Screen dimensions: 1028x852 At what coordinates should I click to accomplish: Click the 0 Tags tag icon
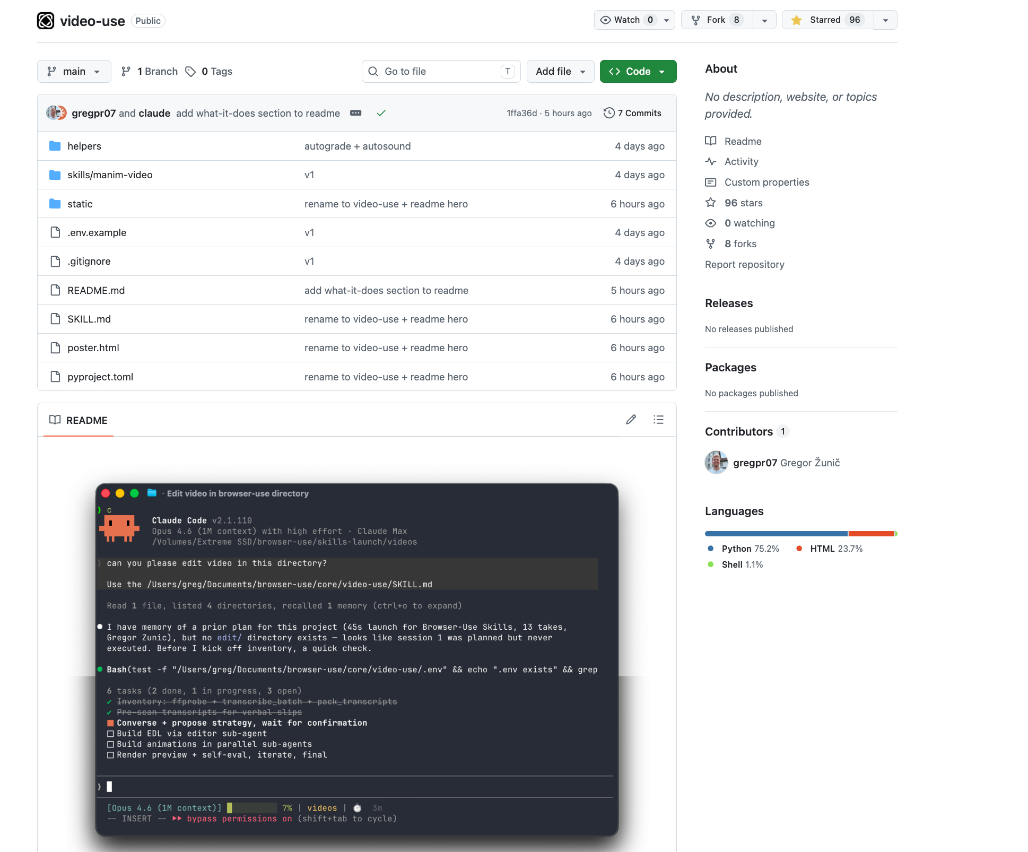[190, 72]
